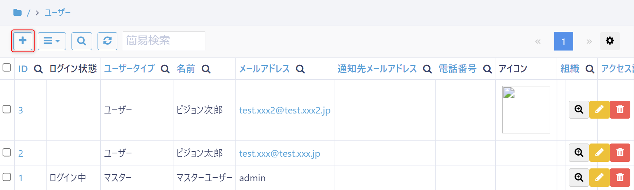Click the next page double-chevron arrow
This screenshot has height=190, width=634.
[x=589, y=41]
